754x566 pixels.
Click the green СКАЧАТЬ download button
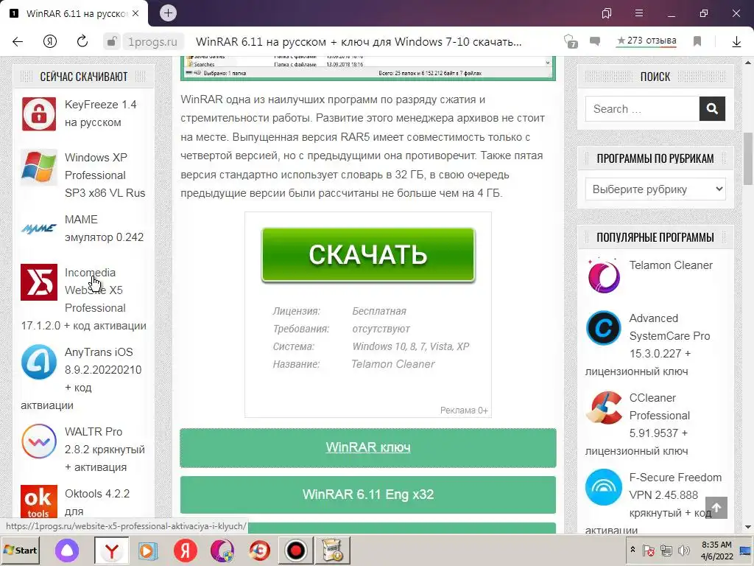(368, 254)
